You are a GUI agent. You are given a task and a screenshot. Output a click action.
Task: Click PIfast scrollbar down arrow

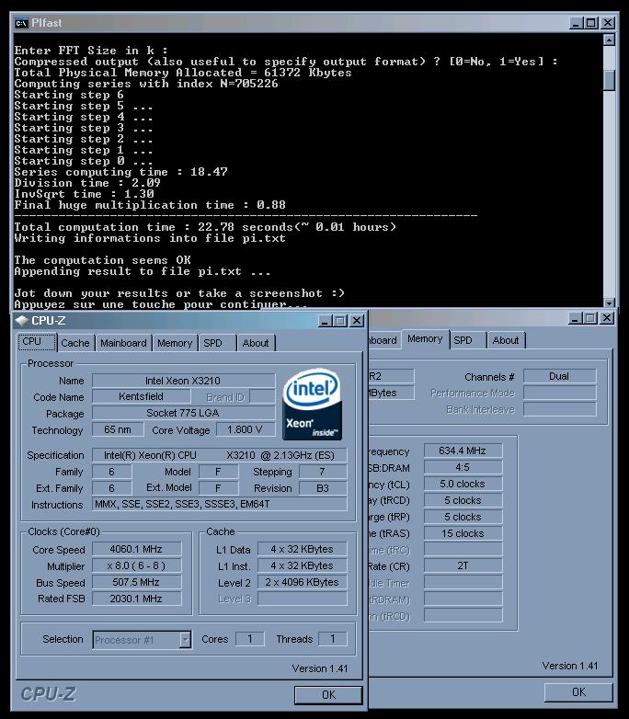coord(609,302)
